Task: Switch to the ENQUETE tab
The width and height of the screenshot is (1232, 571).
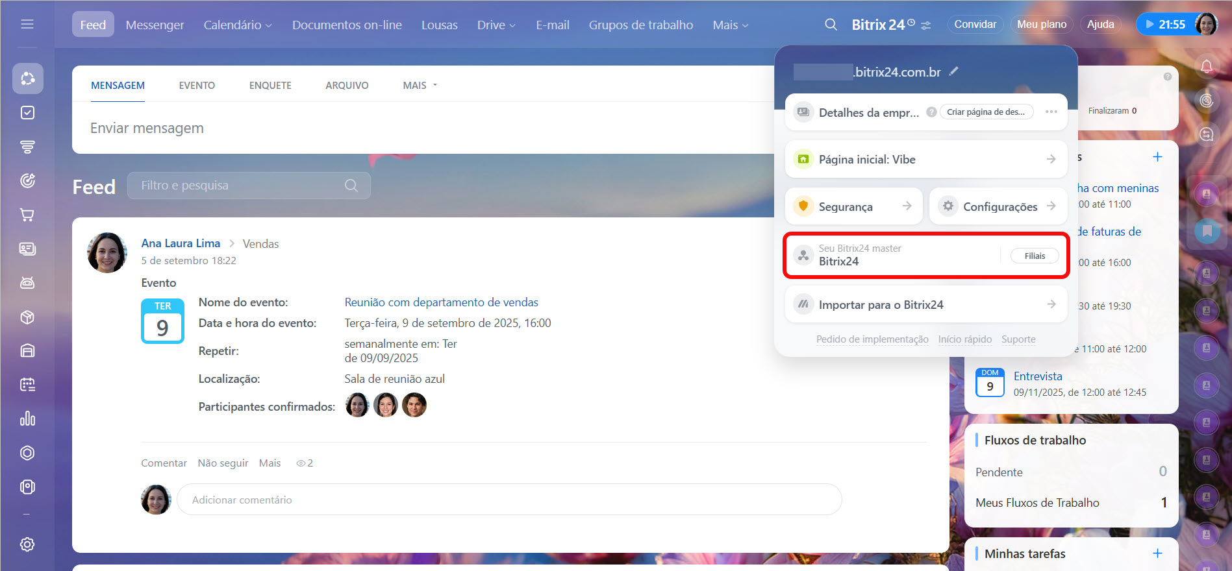Action: 270,86
